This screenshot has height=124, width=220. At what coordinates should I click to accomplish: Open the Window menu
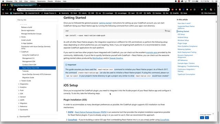(58, 1)
